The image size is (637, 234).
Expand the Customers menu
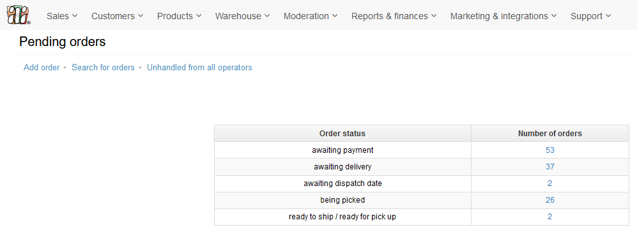pyautogui.click(x=117, y=16)
